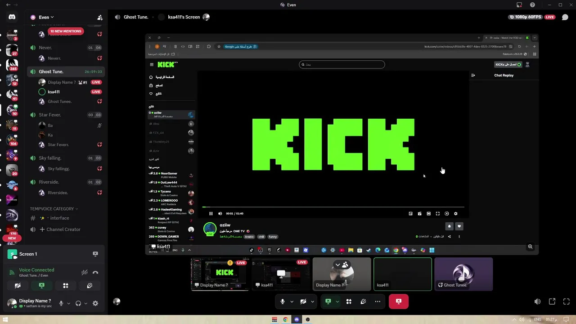Open bottom camera options dropdown
This screenshot has height=324, width=576.
click(x=312, y=301)
